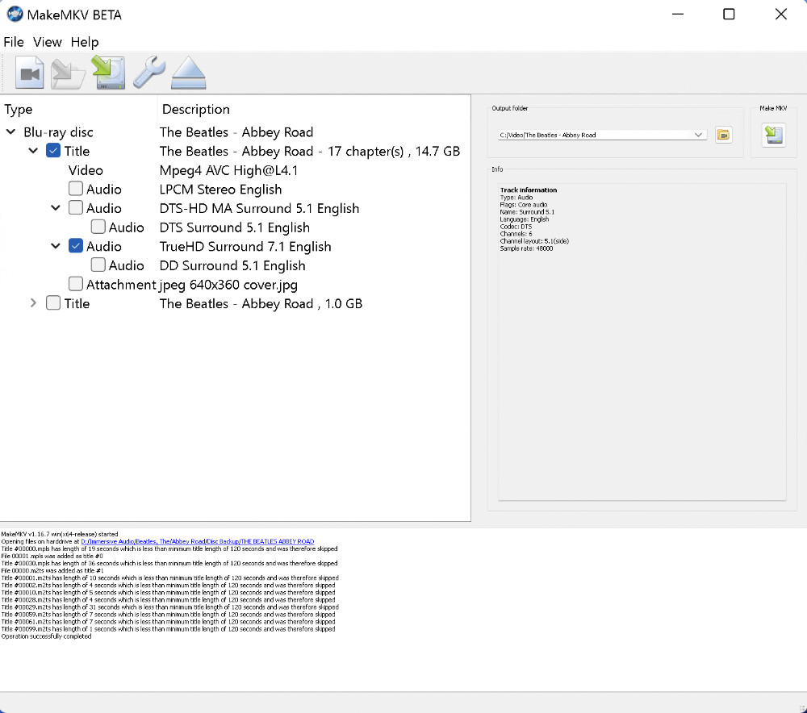Select 'jpeg 640x360 cover.jpg' text

[x=228, y=285]
